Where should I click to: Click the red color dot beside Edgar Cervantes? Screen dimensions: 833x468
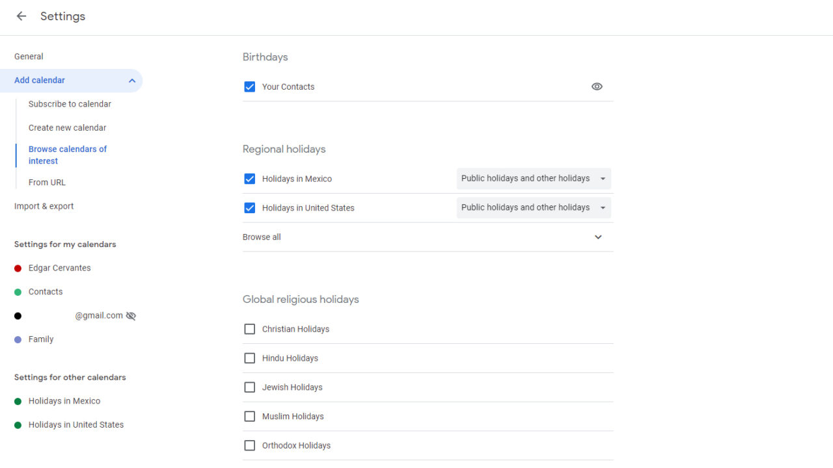16,268
